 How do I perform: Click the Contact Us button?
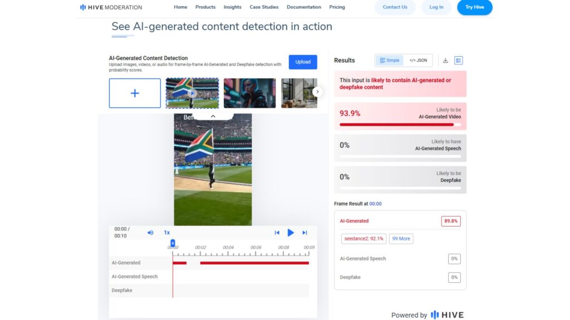click(395, 7)
